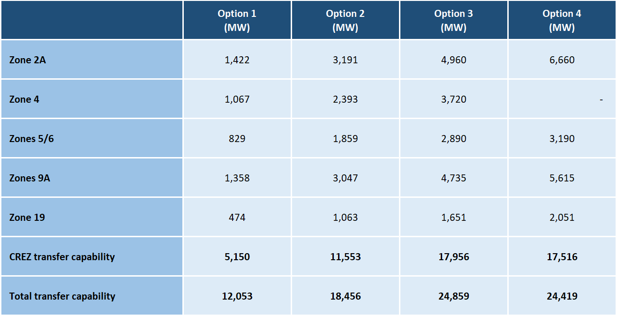Click the Zones 5/6 row label
The width and height of the screenshot is (617, 316).
tap(31, 139)
